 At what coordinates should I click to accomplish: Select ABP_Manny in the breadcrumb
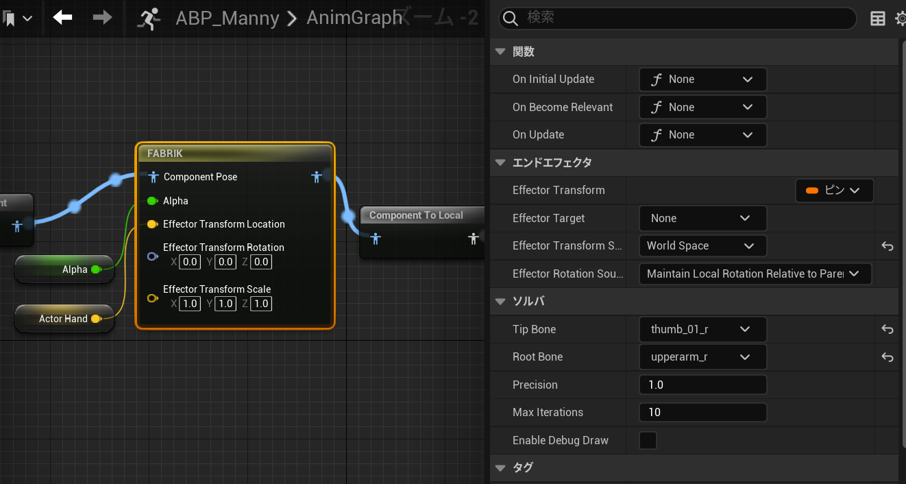(x=228, y=18)
